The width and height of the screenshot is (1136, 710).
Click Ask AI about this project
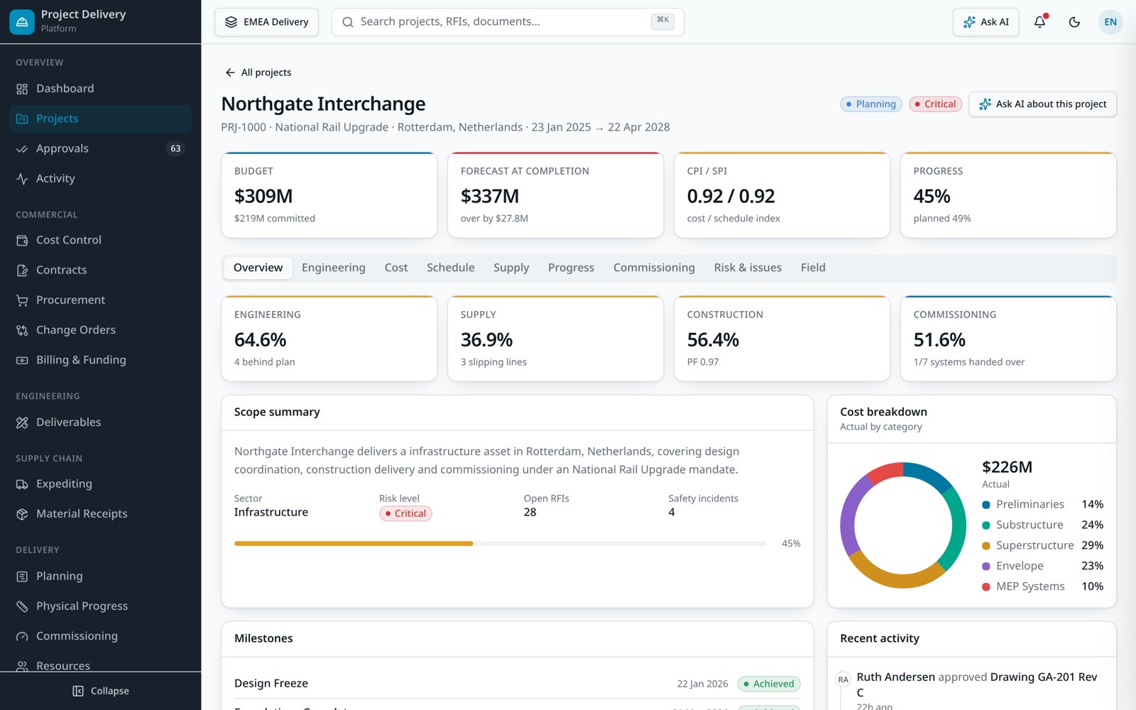pos(1042,104)
